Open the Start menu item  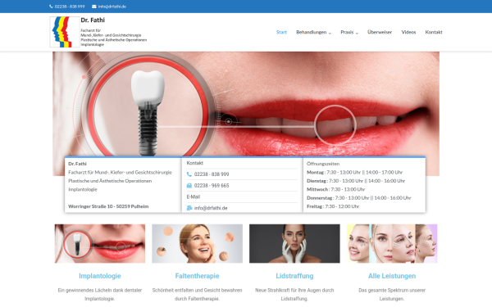[x=281, y=32]
